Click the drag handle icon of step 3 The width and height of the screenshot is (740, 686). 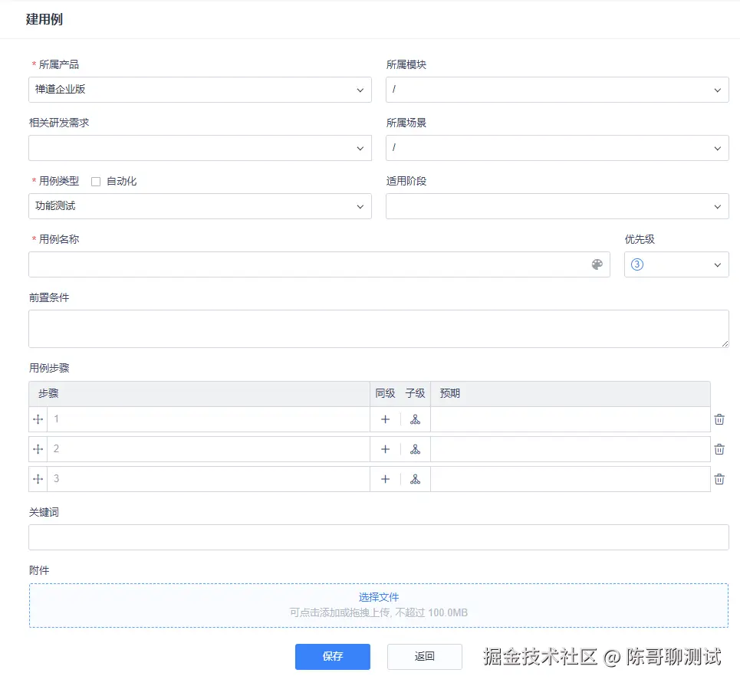point(38,479)
